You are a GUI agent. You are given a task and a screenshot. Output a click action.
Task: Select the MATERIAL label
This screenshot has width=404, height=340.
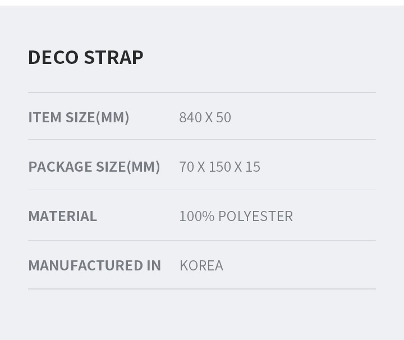click(62, 216)
